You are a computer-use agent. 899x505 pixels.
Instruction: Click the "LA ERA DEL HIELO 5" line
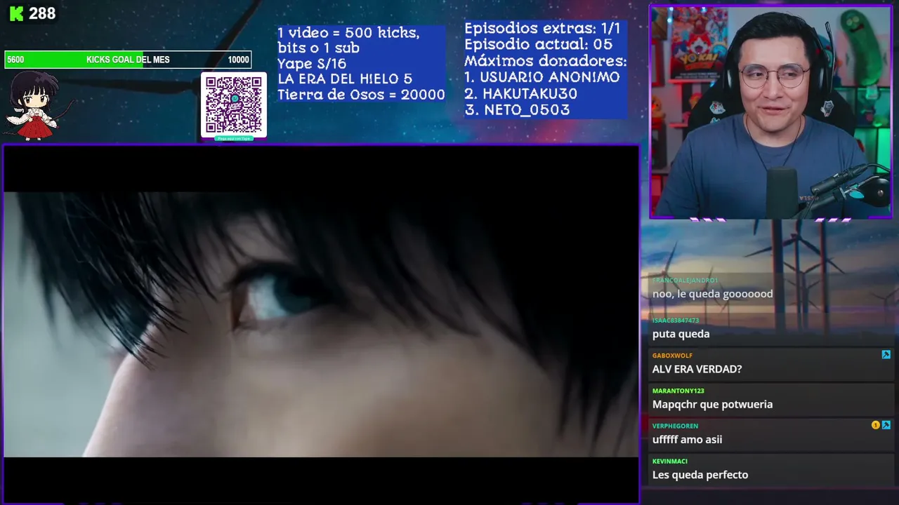pos(345,79)
